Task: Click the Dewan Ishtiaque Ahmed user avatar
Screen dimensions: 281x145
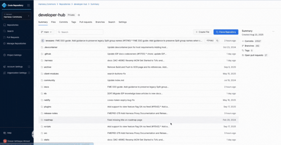Action: 5,141
